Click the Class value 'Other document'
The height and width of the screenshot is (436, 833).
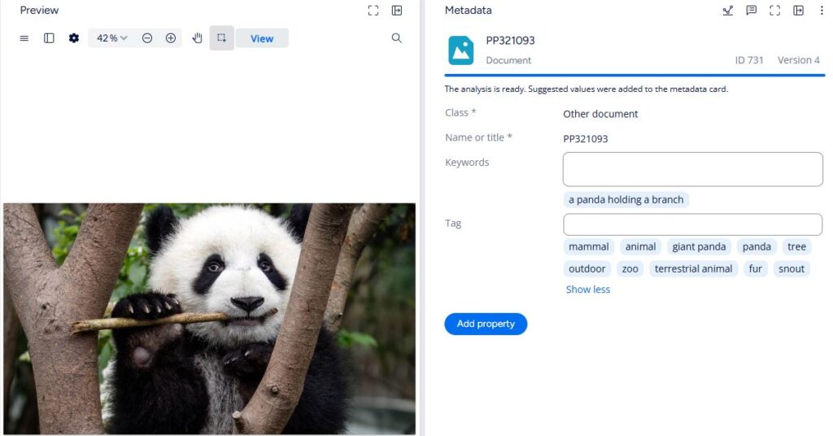(600, 114)
